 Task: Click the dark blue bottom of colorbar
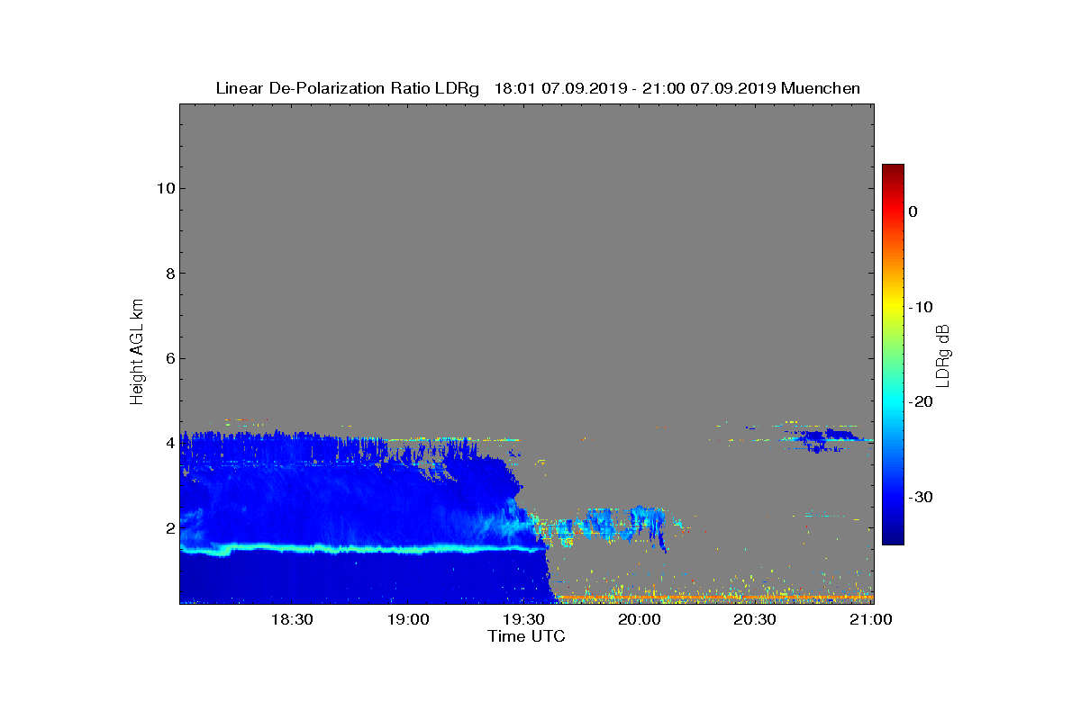pos(893,536)
